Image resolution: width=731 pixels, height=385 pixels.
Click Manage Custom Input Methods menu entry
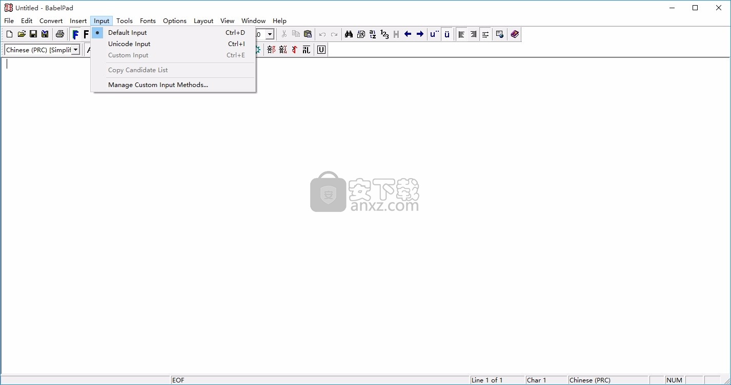[173, 85]
